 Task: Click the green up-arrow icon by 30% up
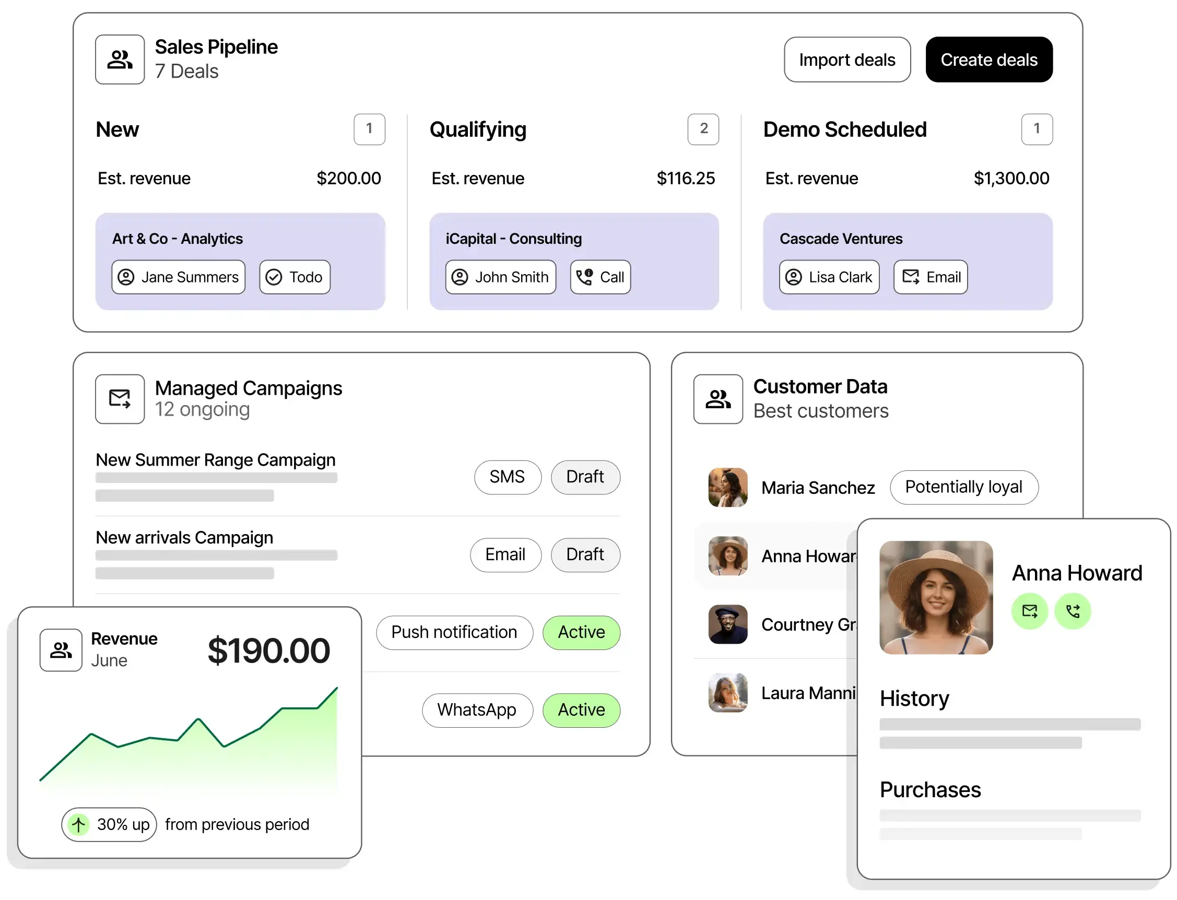point(78,824)
